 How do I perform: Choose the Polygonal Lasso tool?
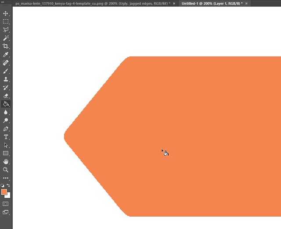6,30
